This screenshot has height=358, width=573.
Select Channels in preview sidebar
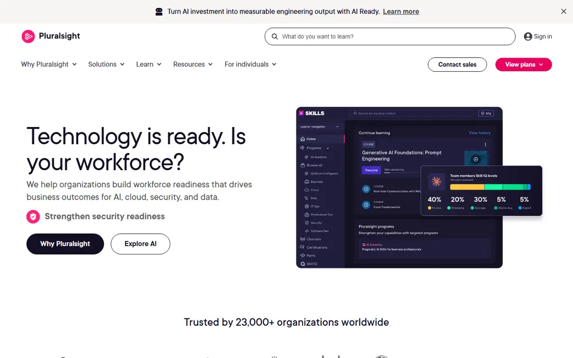click(x=310, y=239)
